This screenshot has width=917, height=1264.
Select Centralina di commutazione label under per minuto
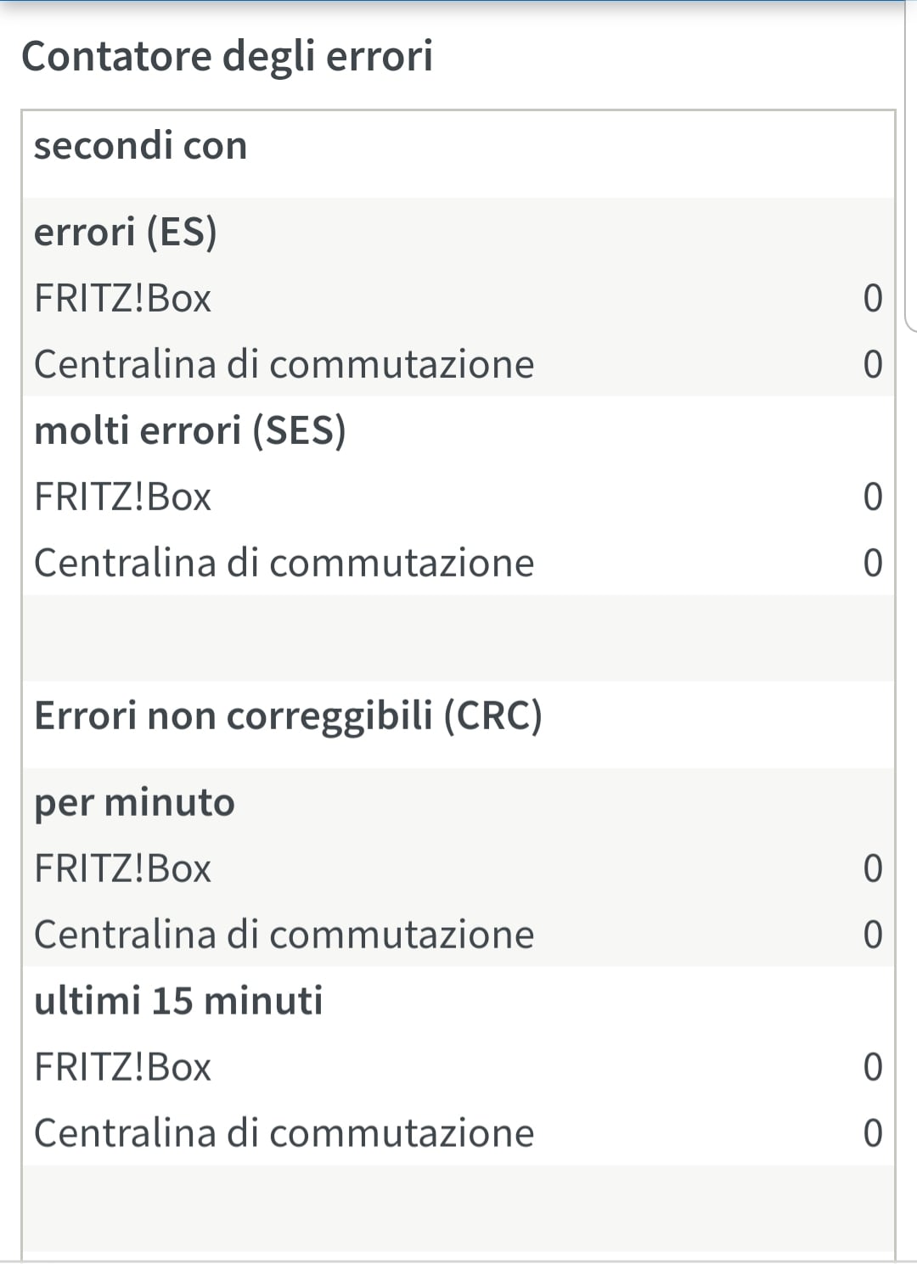[284, 935]
